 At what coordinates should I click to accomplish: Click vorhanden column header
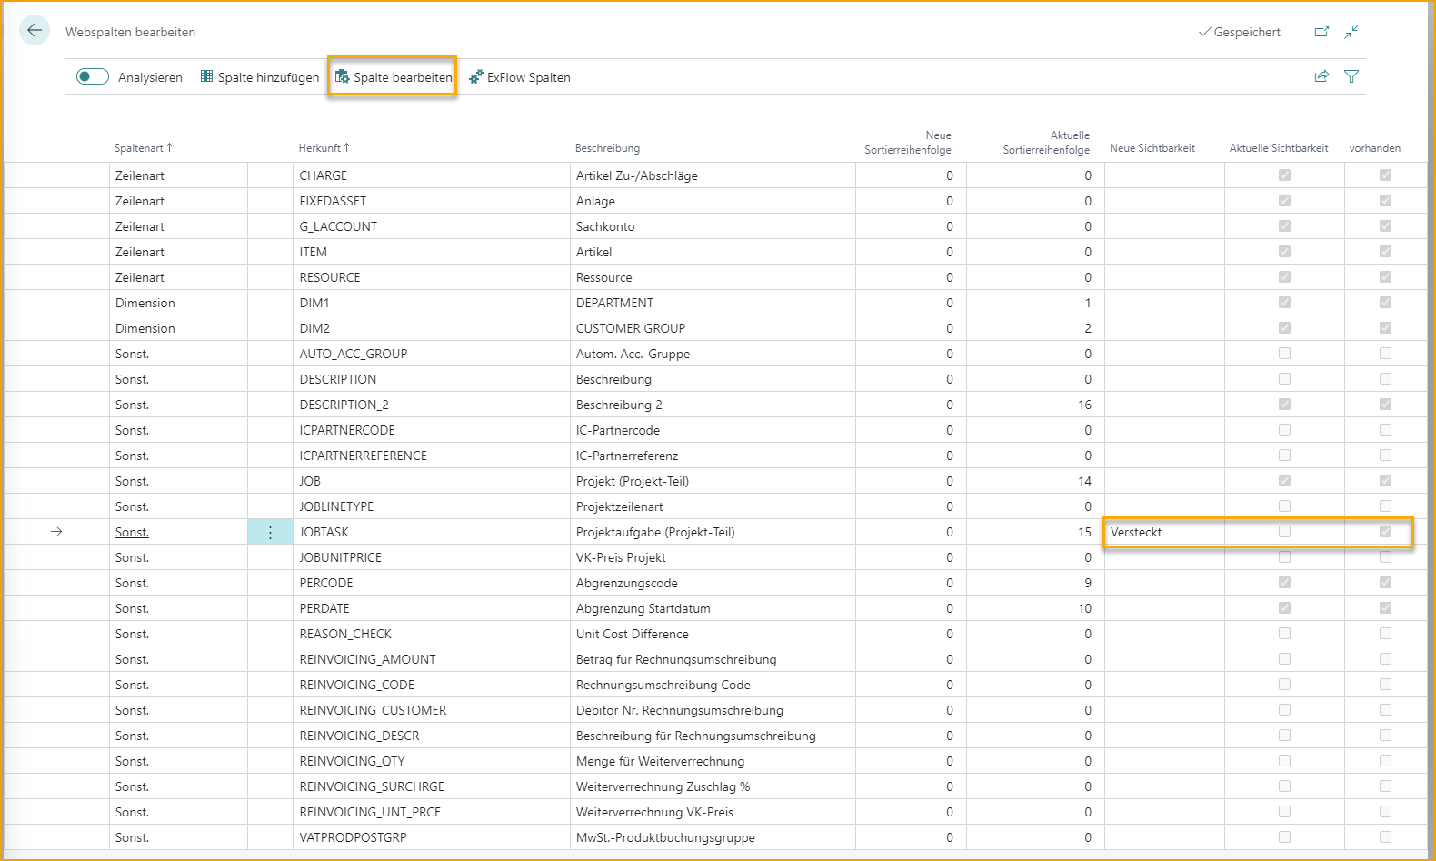click(x=1374, y=148)
